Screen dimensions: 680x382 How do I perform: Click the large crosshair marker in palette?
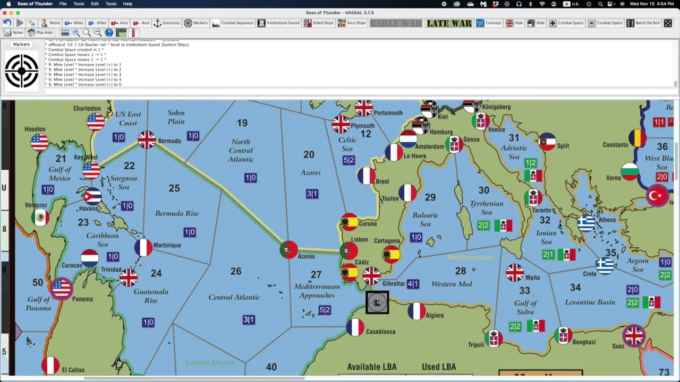point(22,71)
